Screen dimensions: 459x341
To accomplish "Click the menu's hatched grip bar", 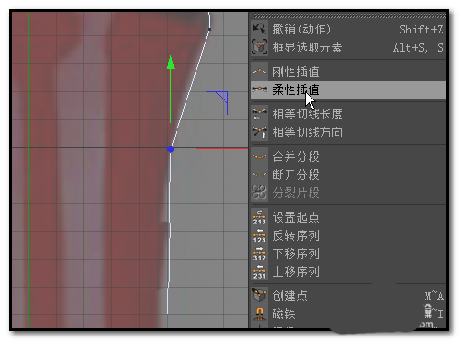I will tap(349, 15).
